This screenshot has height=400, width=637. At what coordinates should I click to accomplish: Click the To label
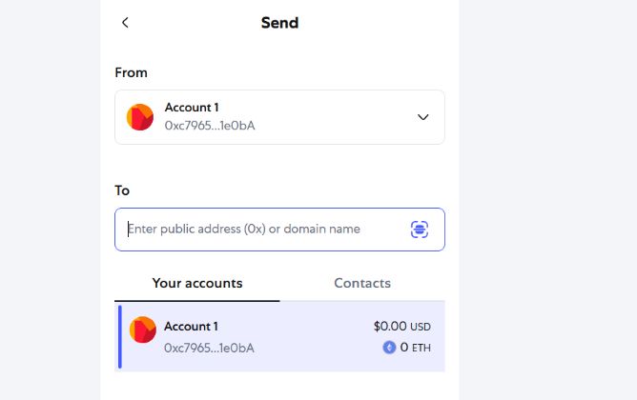pos(122,190)
